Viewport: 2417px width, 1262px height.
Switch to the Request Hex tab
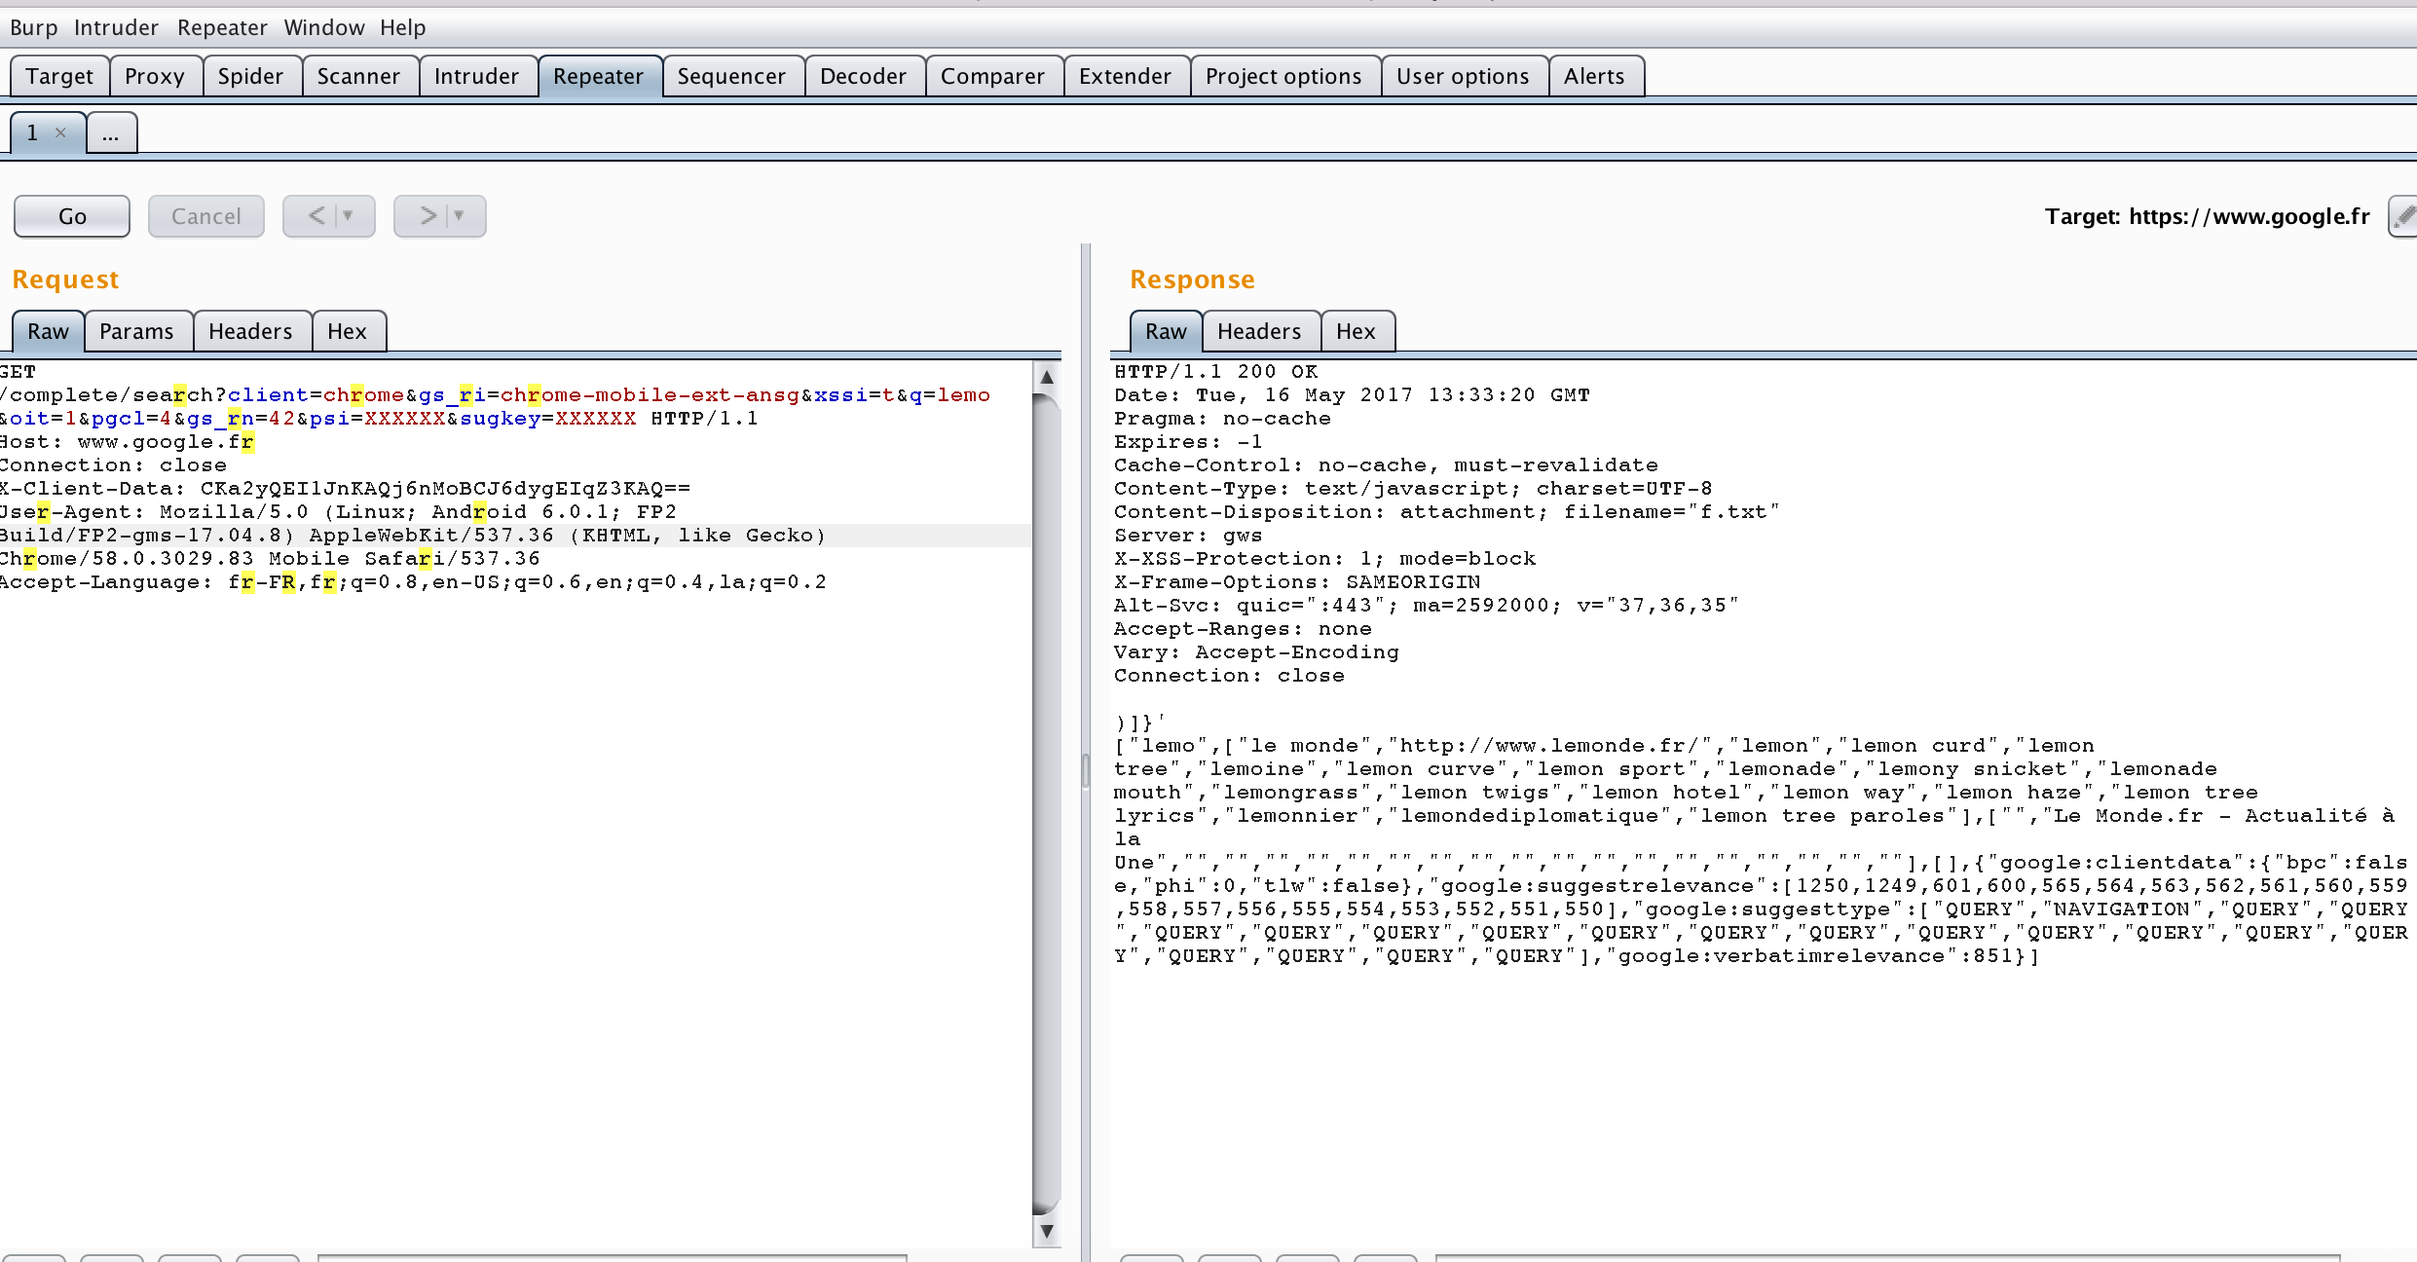coord(347,331)
